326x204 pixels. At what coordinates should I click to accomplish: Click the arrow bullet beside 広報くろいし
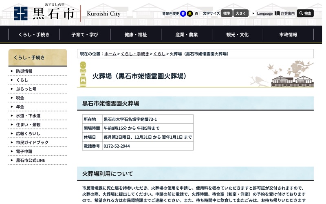click(x=12, y=133)
